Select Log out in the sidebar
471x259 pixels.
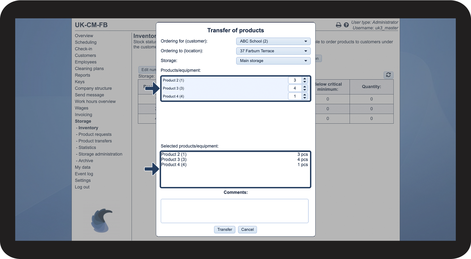coord(82,187)
